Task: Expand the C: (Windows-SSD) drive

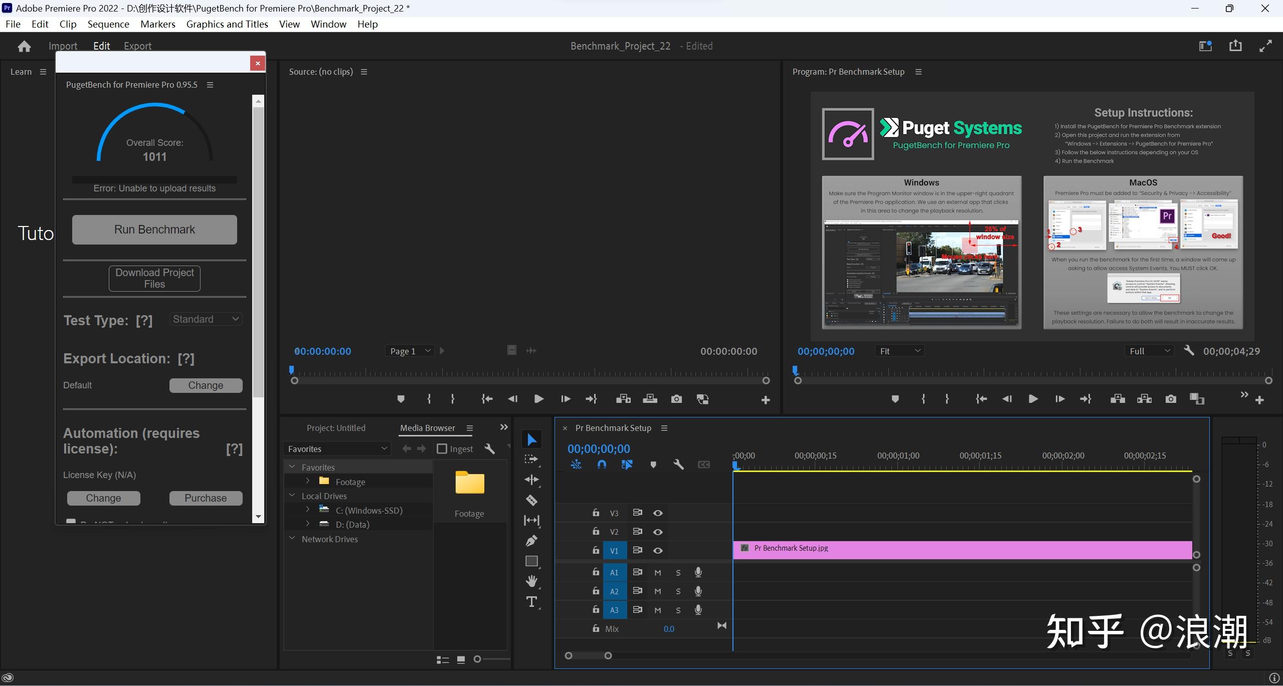Action: pyautogui.click(x=307, y=510)
